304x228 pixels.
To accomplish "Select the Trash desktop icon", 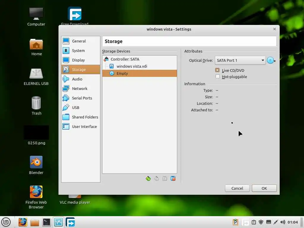I will pos(36,106).
